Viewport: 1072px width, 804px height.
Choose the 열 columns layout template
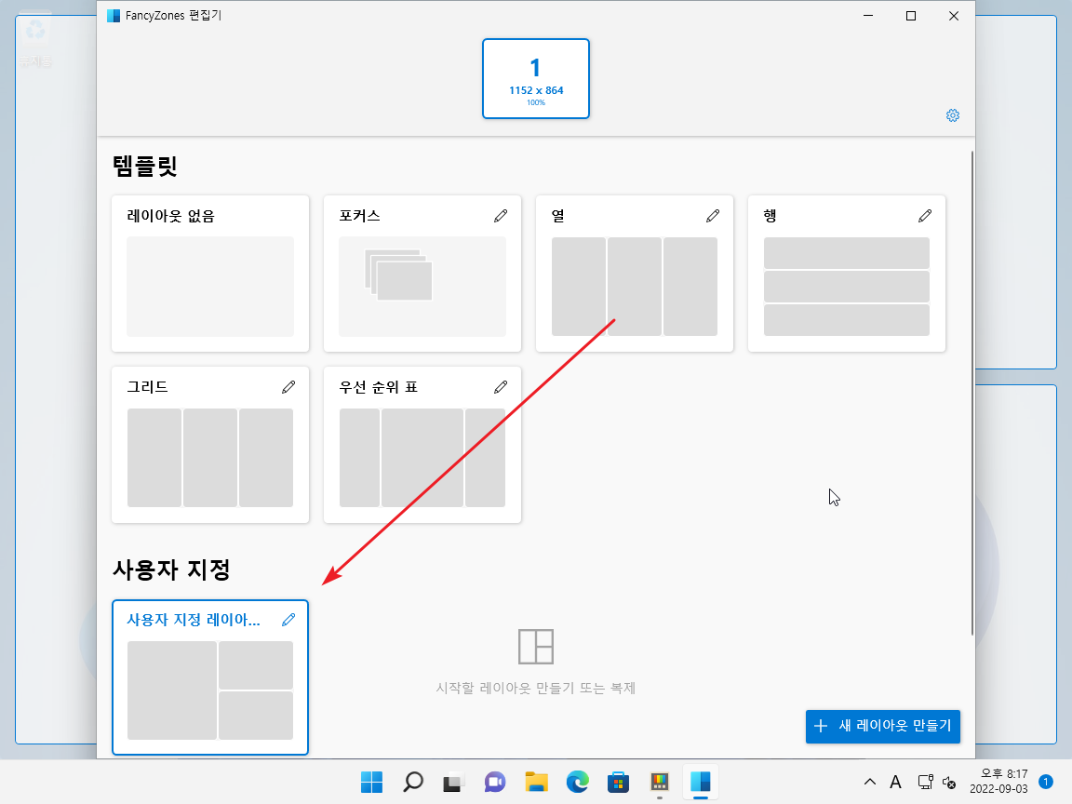coord(635,274)
